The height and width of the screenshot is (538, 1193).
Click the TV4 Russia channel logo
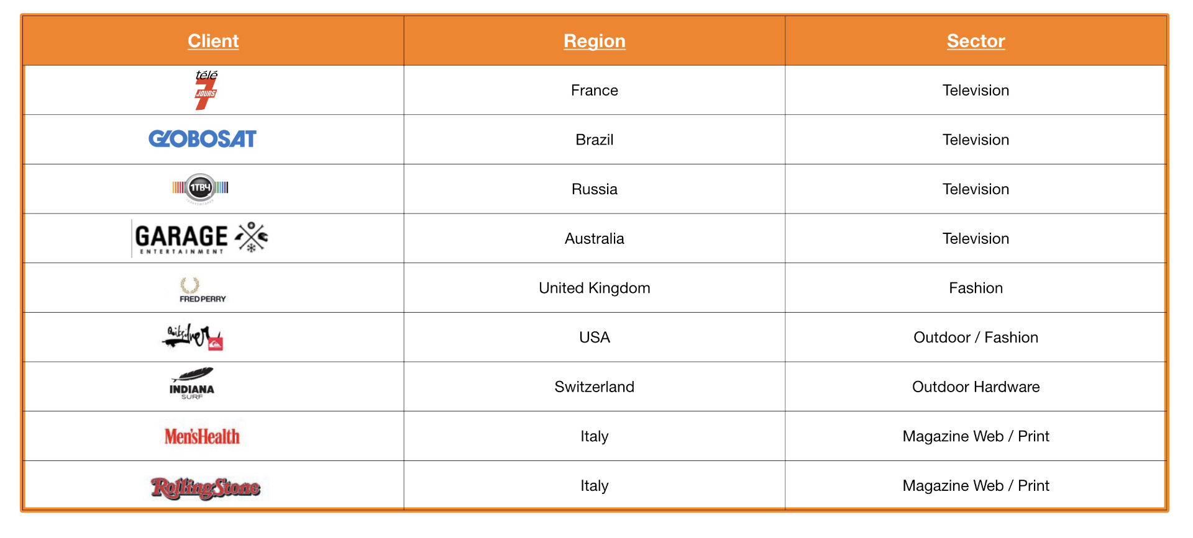click(x=200, y=189)
